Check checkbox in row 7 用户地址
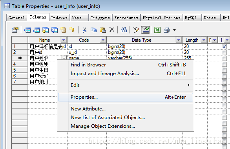This screenshot has width=230, height=149. click(224, 82)
